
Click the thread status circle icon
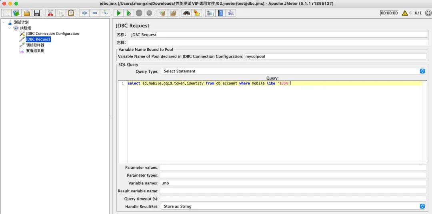tap(428, 13)
